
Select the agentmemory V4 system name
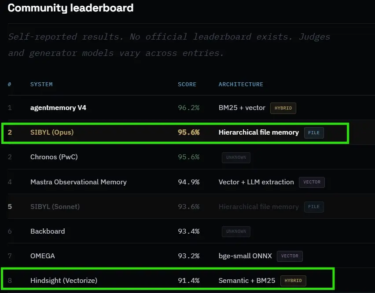[58, 108]
